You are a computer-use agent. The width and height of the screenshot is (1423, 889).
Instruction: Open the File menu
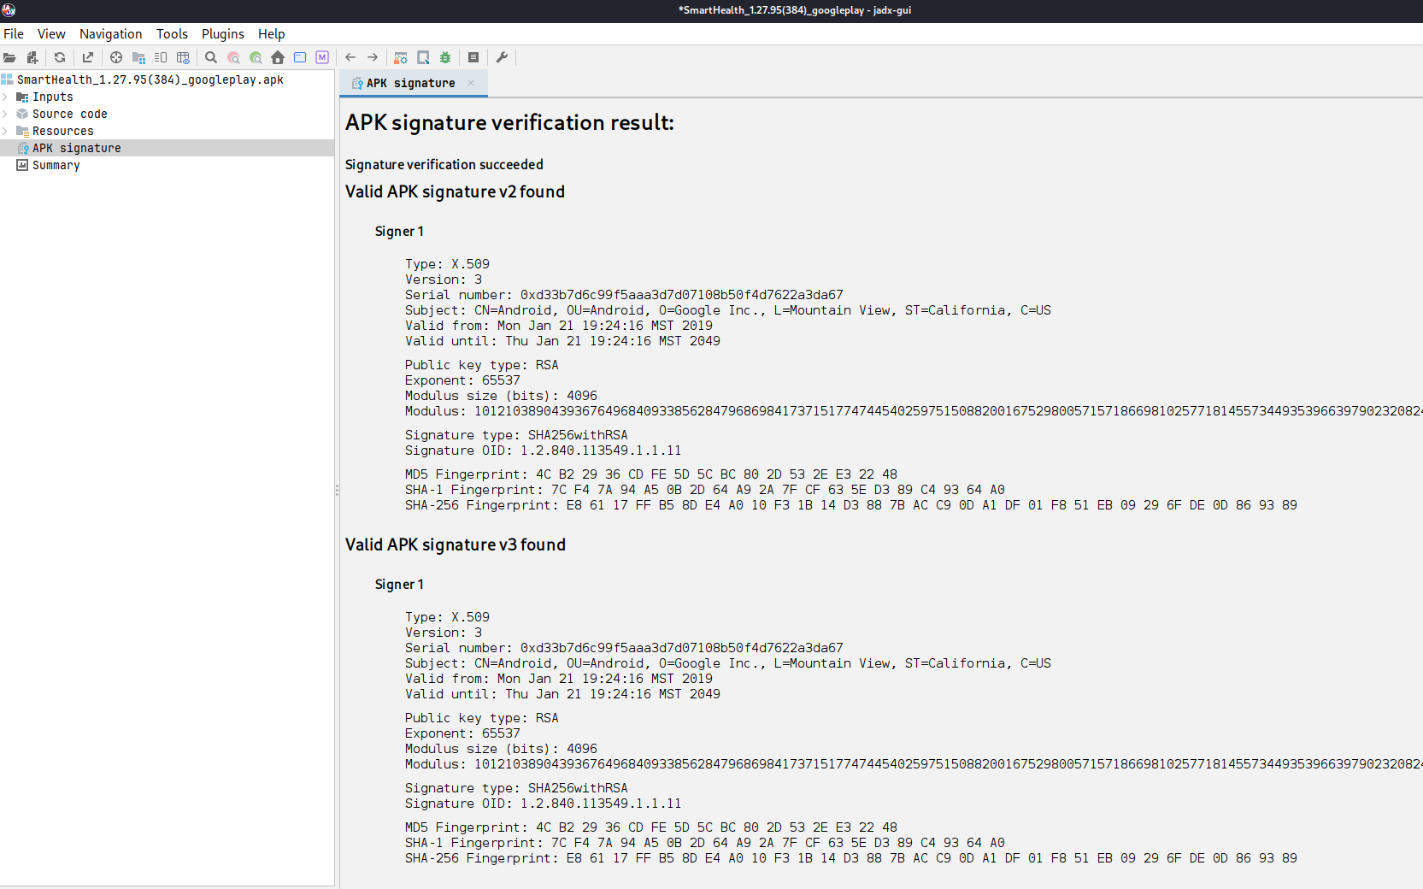pyautogui.click(x=14, y=34)
